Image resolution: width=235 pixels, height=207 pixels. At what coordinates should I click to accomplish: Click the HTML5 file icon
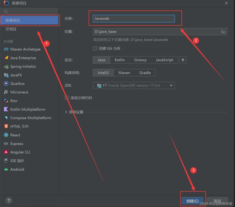6,126
